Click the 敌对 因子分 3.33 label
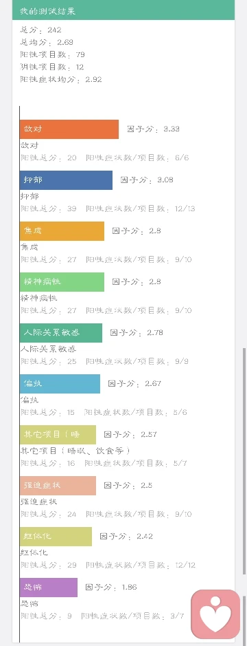 pos(153,129)
